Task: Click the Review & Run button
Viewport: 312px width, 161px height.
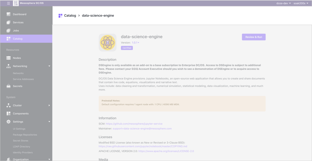Action: pyautogui.click(x=254, y=37)
